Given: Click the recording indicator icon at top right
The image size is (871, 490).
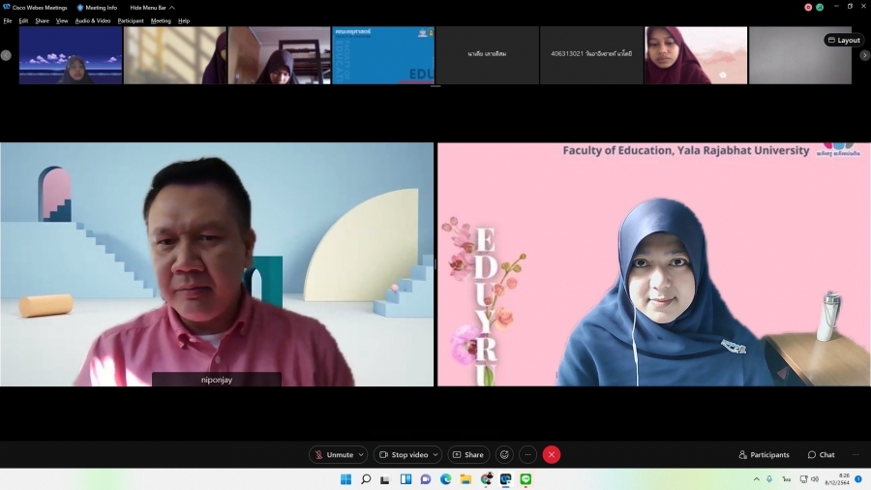Looking at the screenshot, I should coord(808,7).
